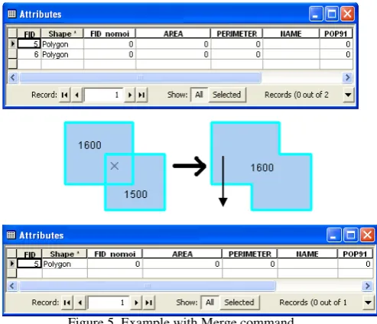Show All records in bottom Attributes window
This screenshot has width=377, height=324.
(x=210, y=303)
